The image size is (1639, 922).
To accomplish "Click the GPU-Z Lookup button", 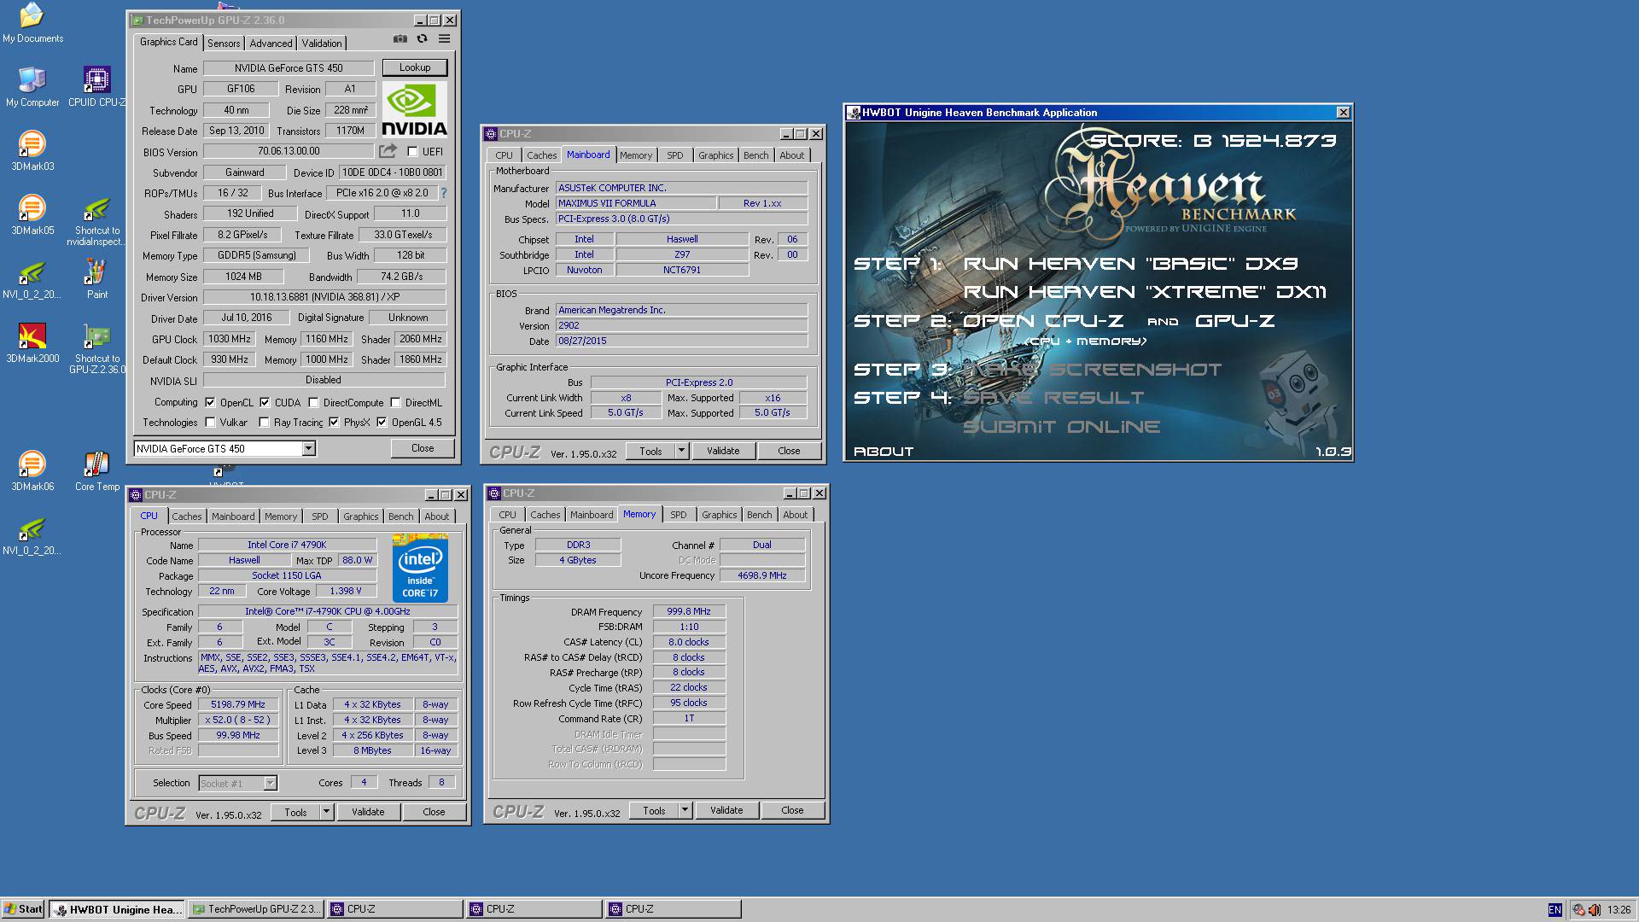I will pyautogui.click(x=414, y=67).
